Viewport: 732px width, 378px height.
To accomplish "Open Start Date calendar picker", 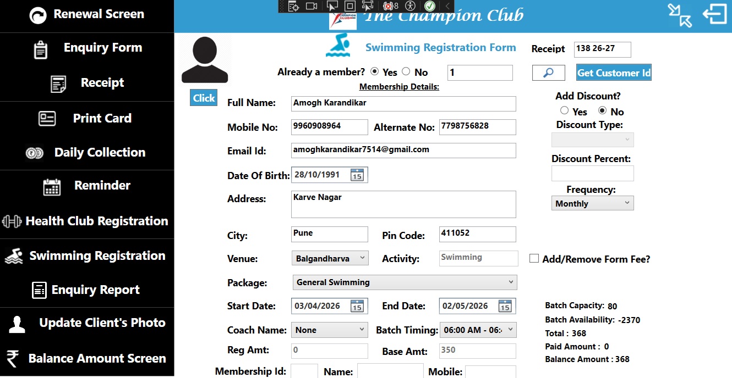I will 357,306.
